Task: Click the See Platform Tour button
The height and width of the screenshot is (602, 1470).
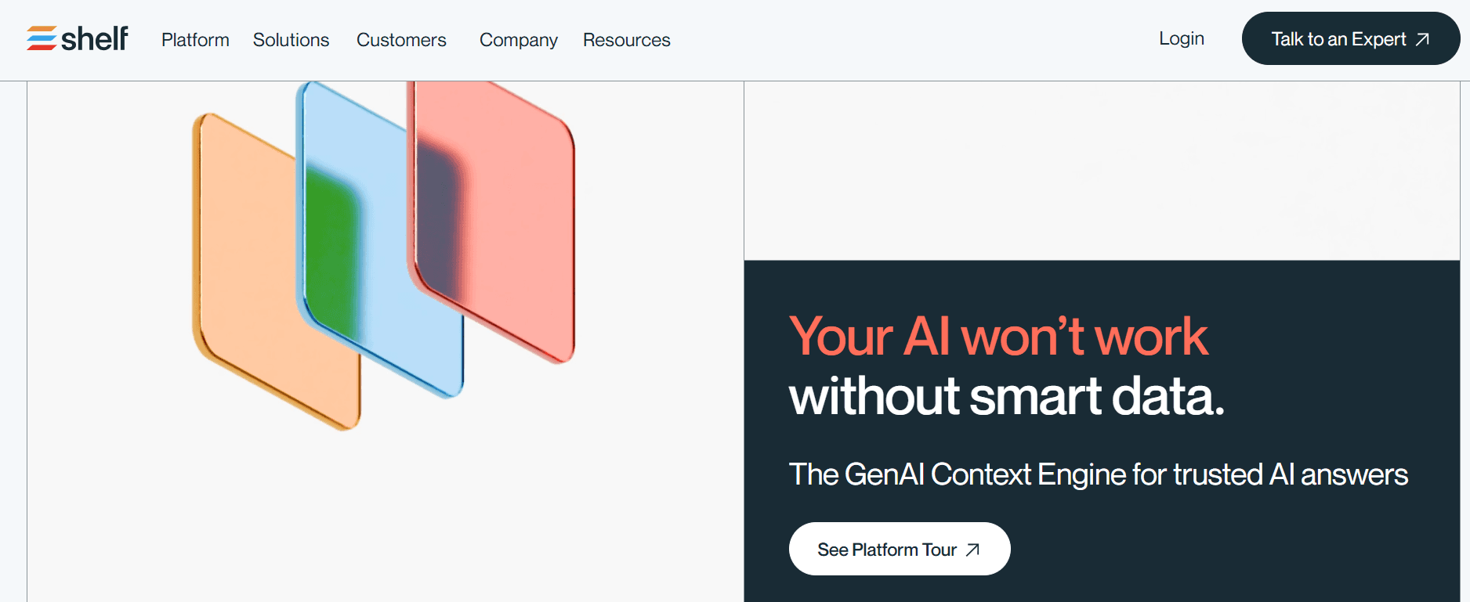Action: (x=899, y=549)
